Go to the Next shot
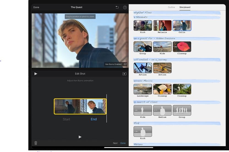229x152 pixels. click(115, 143)
